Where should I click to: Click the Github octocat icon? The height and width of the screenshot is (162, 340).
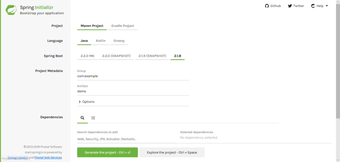(267, 6)
